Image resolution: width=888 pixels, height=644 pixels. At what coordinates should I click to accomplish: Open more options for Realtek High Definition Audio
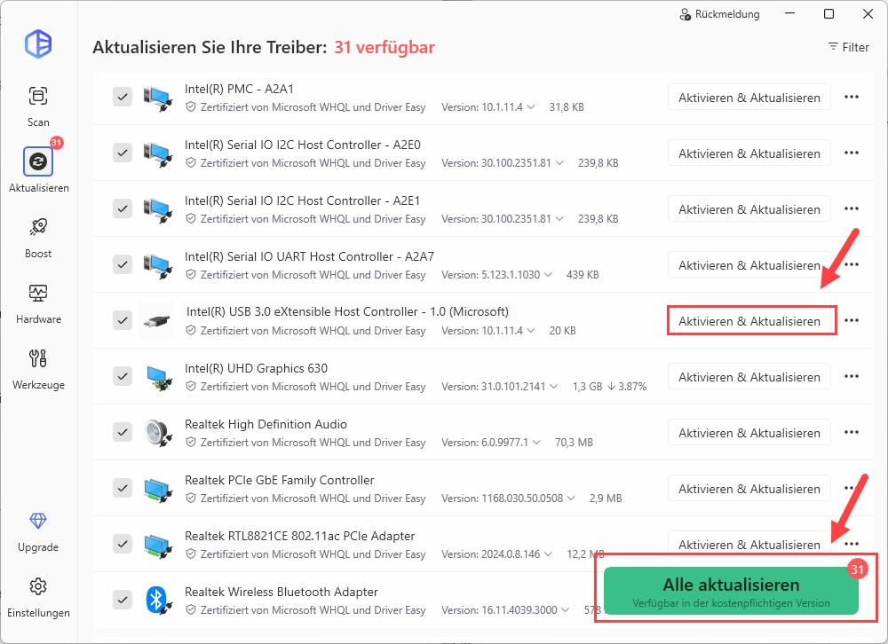852,432
